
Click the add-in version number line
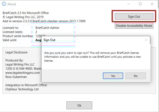click(44, 21)
